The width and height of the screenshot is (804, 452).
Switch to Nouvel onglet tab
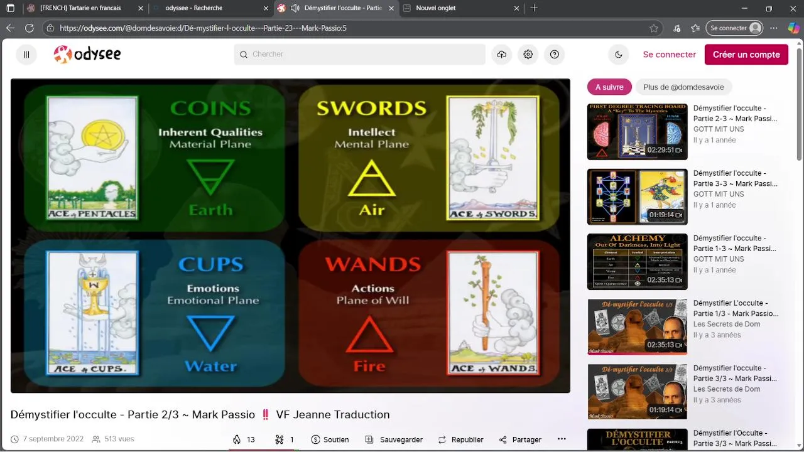[462, 8]
